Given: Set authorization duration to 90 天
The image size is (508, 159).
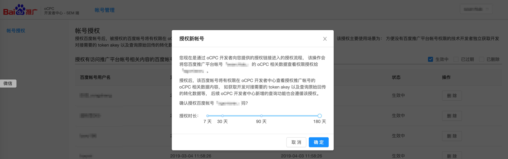Looking at the screenshot, I should click(261, 116).
